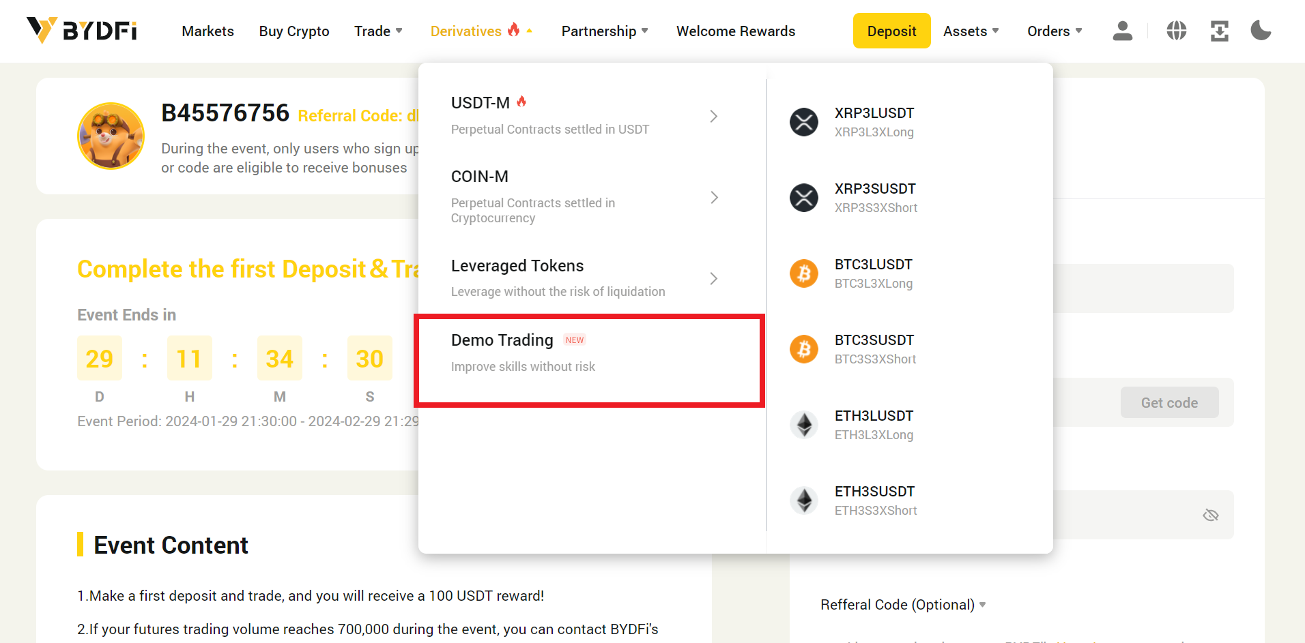The height and width of the screenshot is (643, 1305).
Task: Go to Markets page
Action: tap(207, 31)
